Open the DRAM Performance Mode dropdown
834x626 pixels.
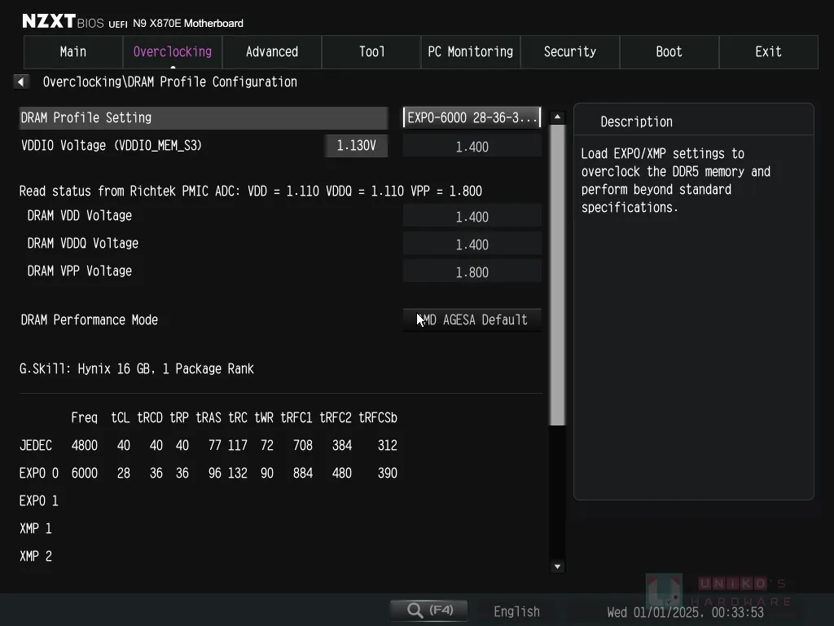coord(472,320)
